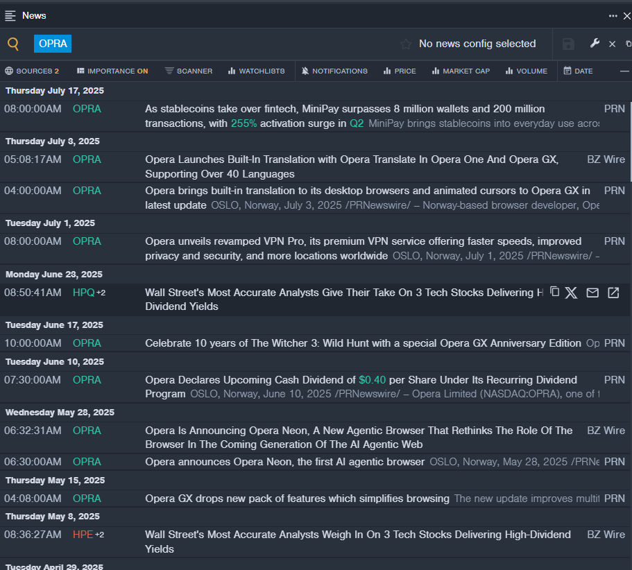Screen dimensions: 632x570
Task: Click the +2 next to HPE
Action: [x=99, y=535]
